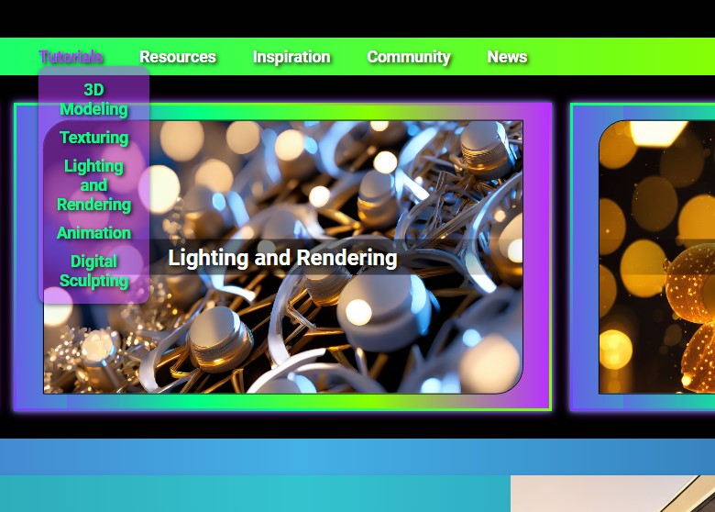Click the News nav link
The image size is (715, 512).
[507, 57]
